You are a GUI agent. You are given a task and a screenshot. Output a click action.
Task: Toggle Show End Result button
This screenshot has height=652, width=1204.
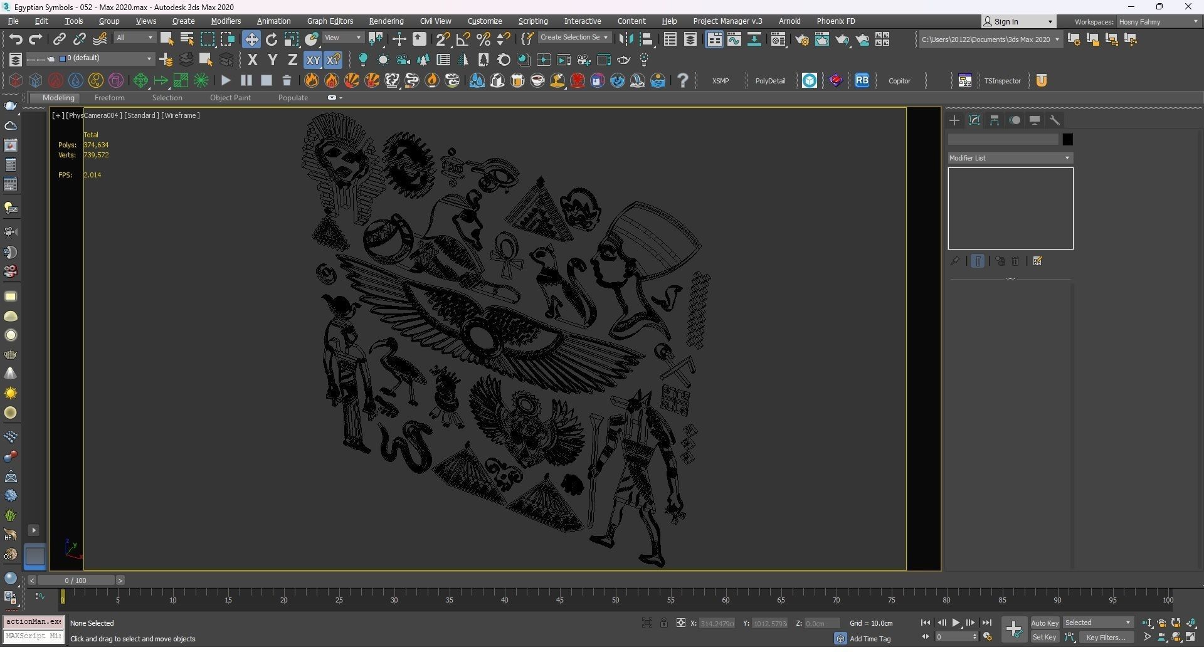coord(978,261)
